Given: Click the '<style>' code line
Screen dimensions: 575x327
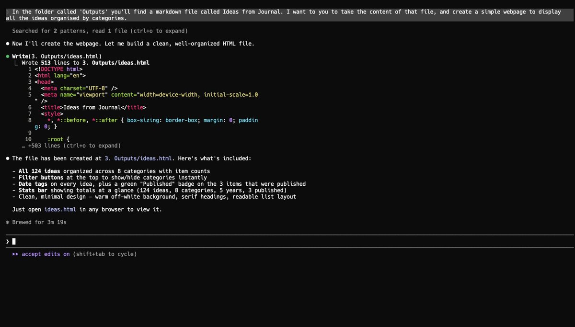Looking at the screenshot, I should (52, 114).
